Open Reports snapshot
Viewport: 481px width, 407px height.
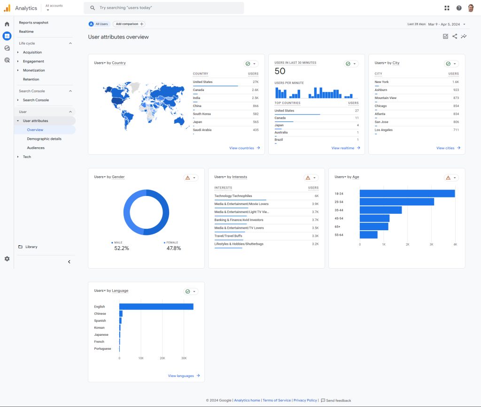pos(34,23)
